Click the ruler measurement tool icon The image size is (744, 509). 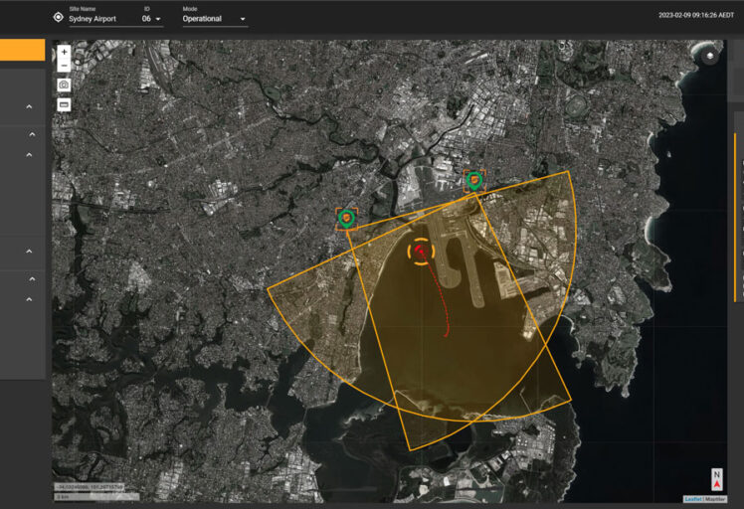(64, 104)
